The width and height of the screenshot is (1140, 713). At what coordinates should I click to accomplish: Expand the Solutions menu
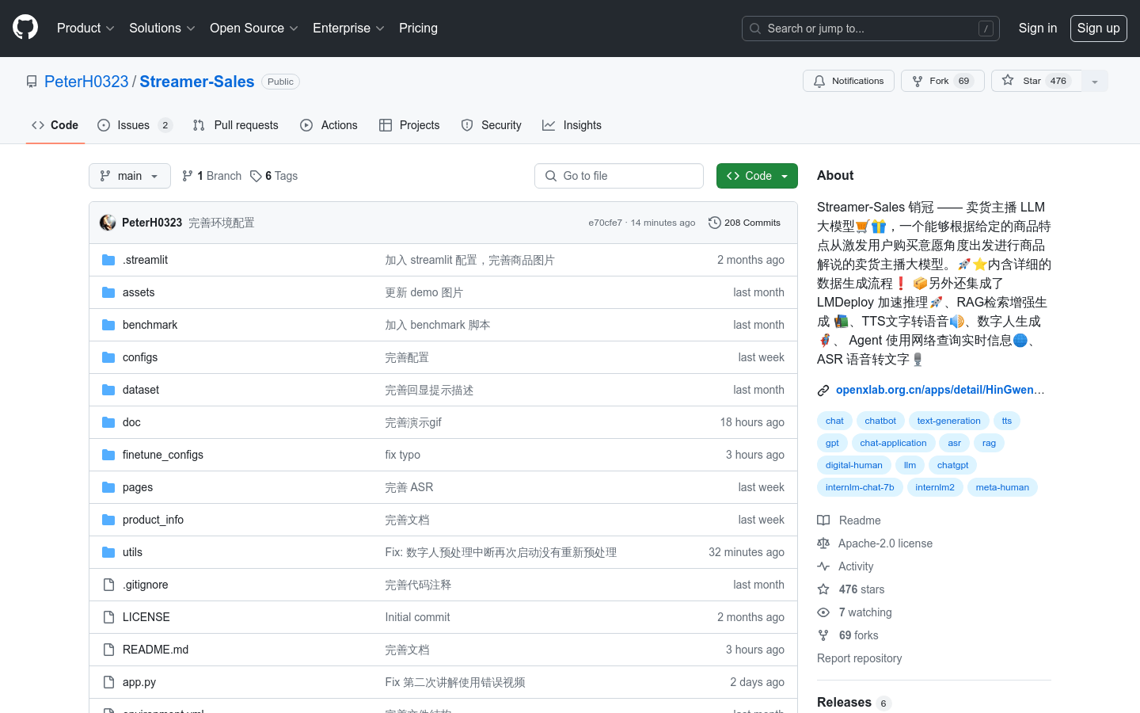161,28
